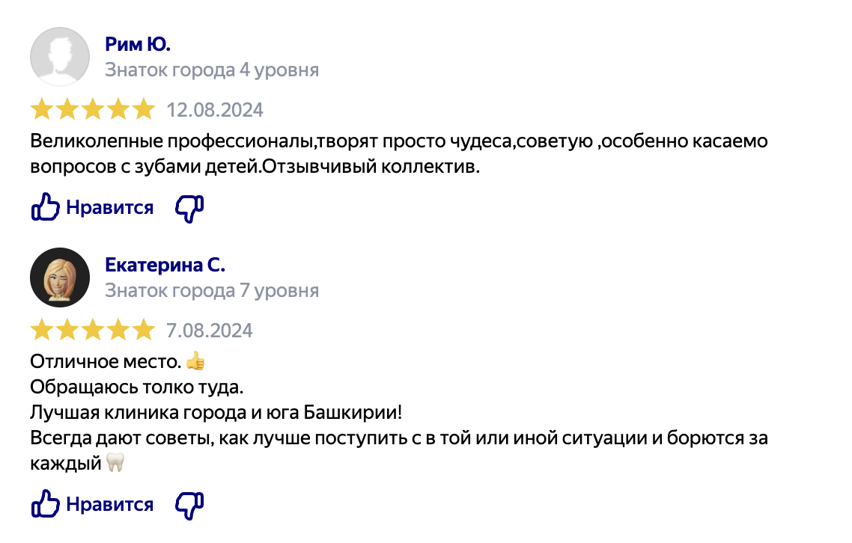Open Рим Ю.'s grey profile avatar
852x543 pixels.
click(59, 57)
